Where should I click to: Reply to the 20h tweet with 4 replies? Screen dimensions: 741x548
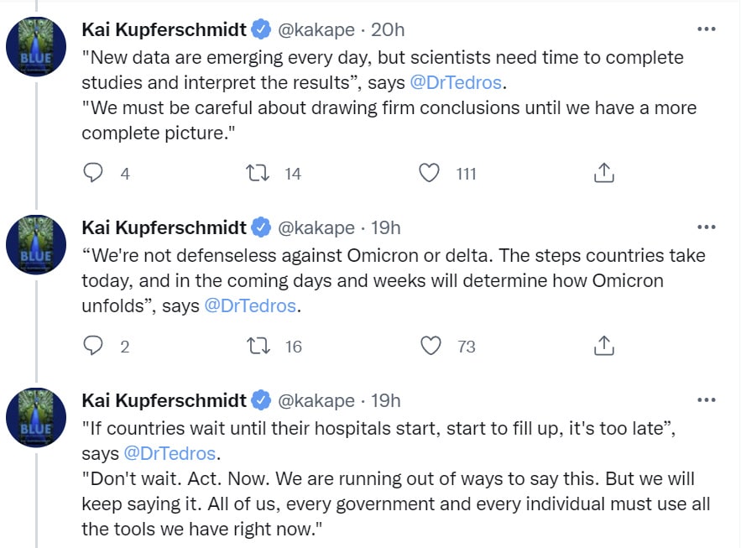click(x=93, y=173)
